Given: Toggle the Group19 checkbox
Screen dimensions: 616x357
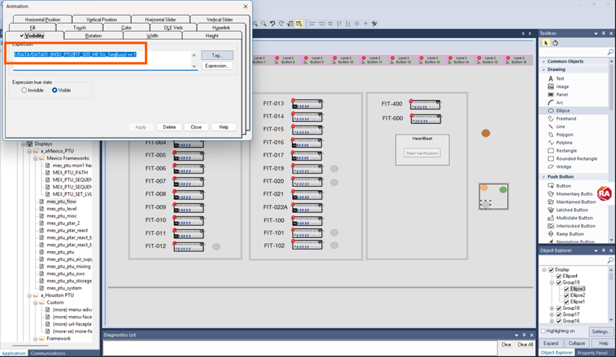Looking at the screenshot, I should click(559, 282).
